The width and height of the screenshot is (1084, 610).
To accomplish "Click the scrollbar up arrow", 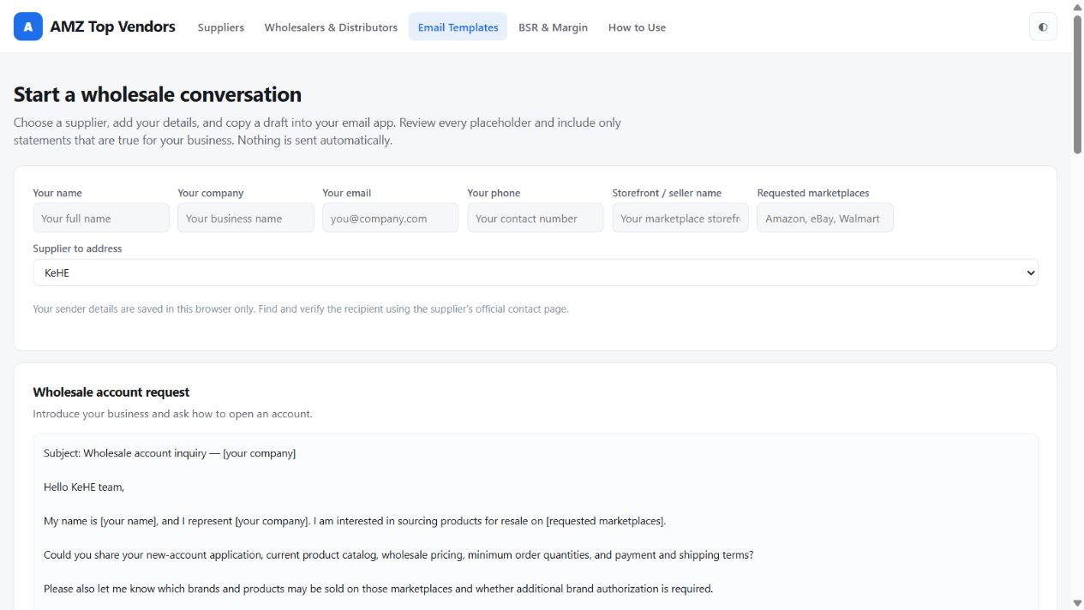I will click(x=1077, y=7).
